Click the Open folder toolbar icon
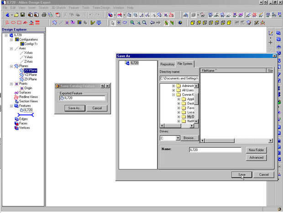 [16, 15]
